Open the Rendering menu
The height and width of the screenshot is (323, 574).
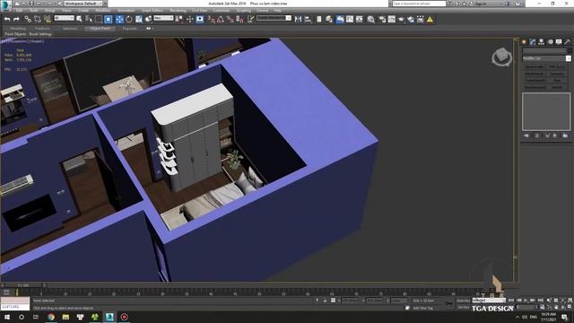tap(178, 11)
